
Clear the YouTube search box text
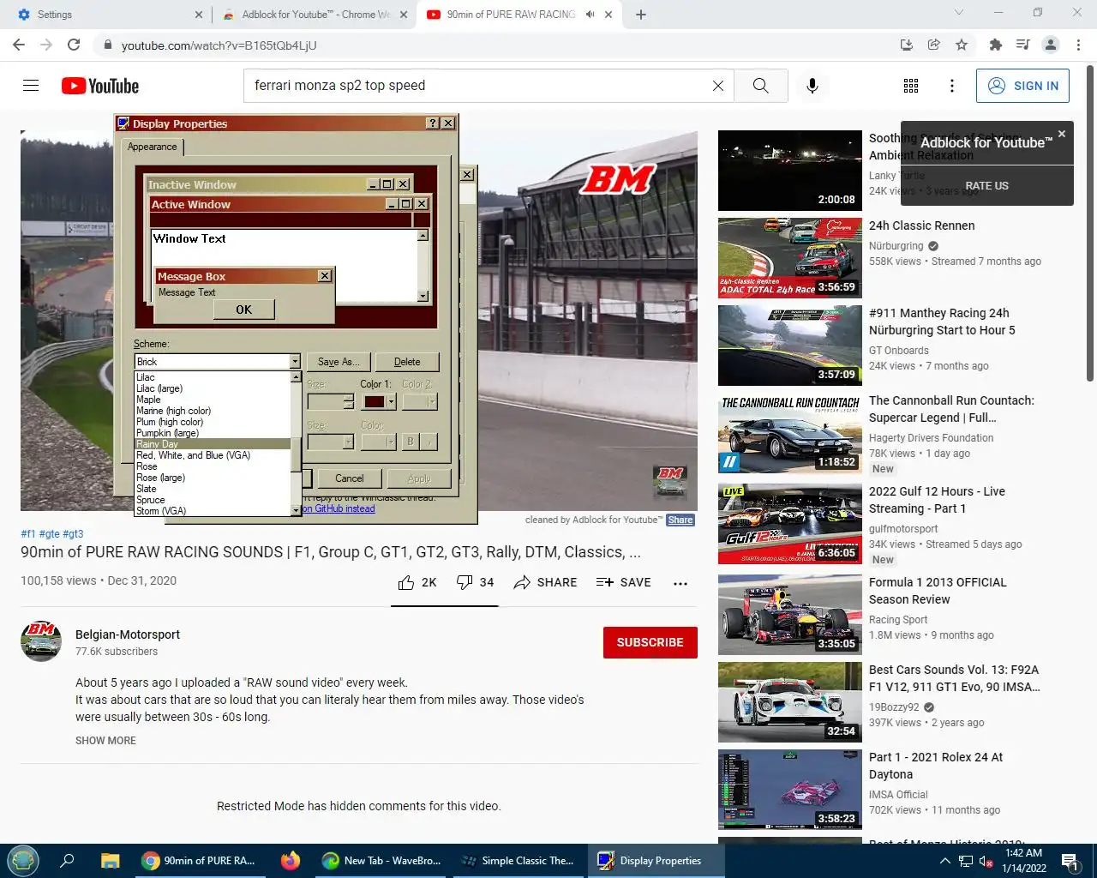(x=718, y=86)
